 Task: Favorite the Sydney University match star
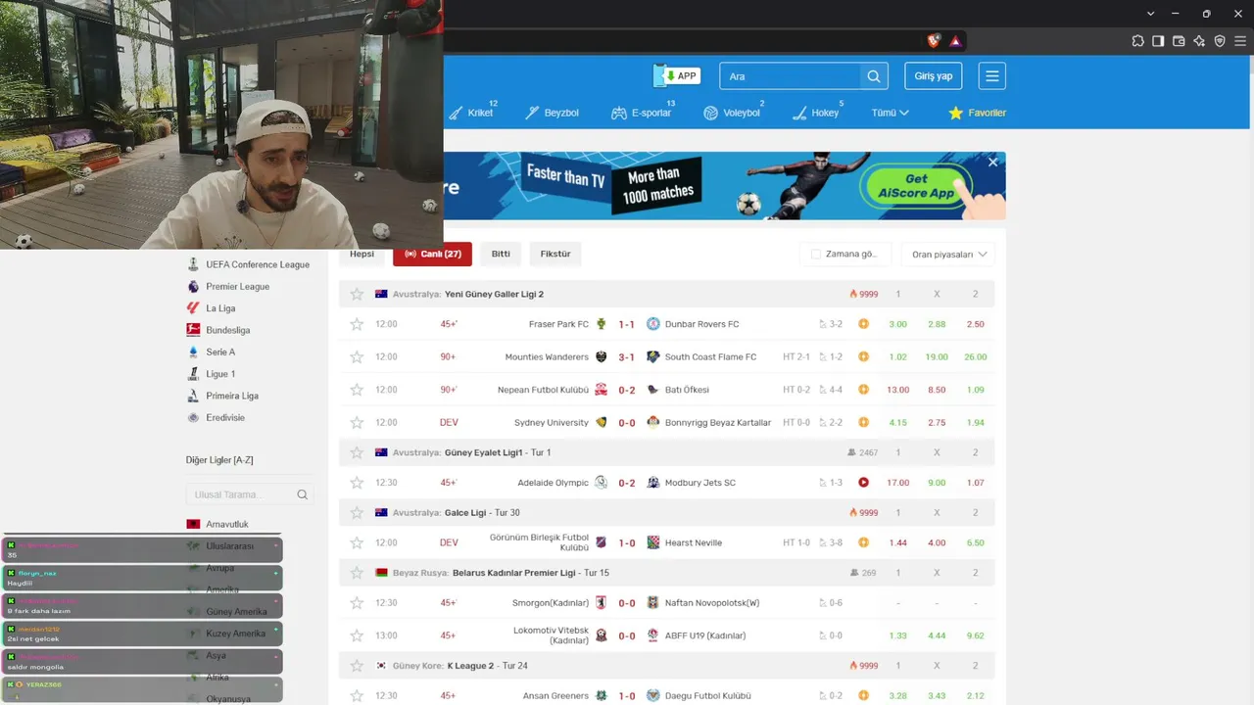pyautogui.click(x=357, y=422)
